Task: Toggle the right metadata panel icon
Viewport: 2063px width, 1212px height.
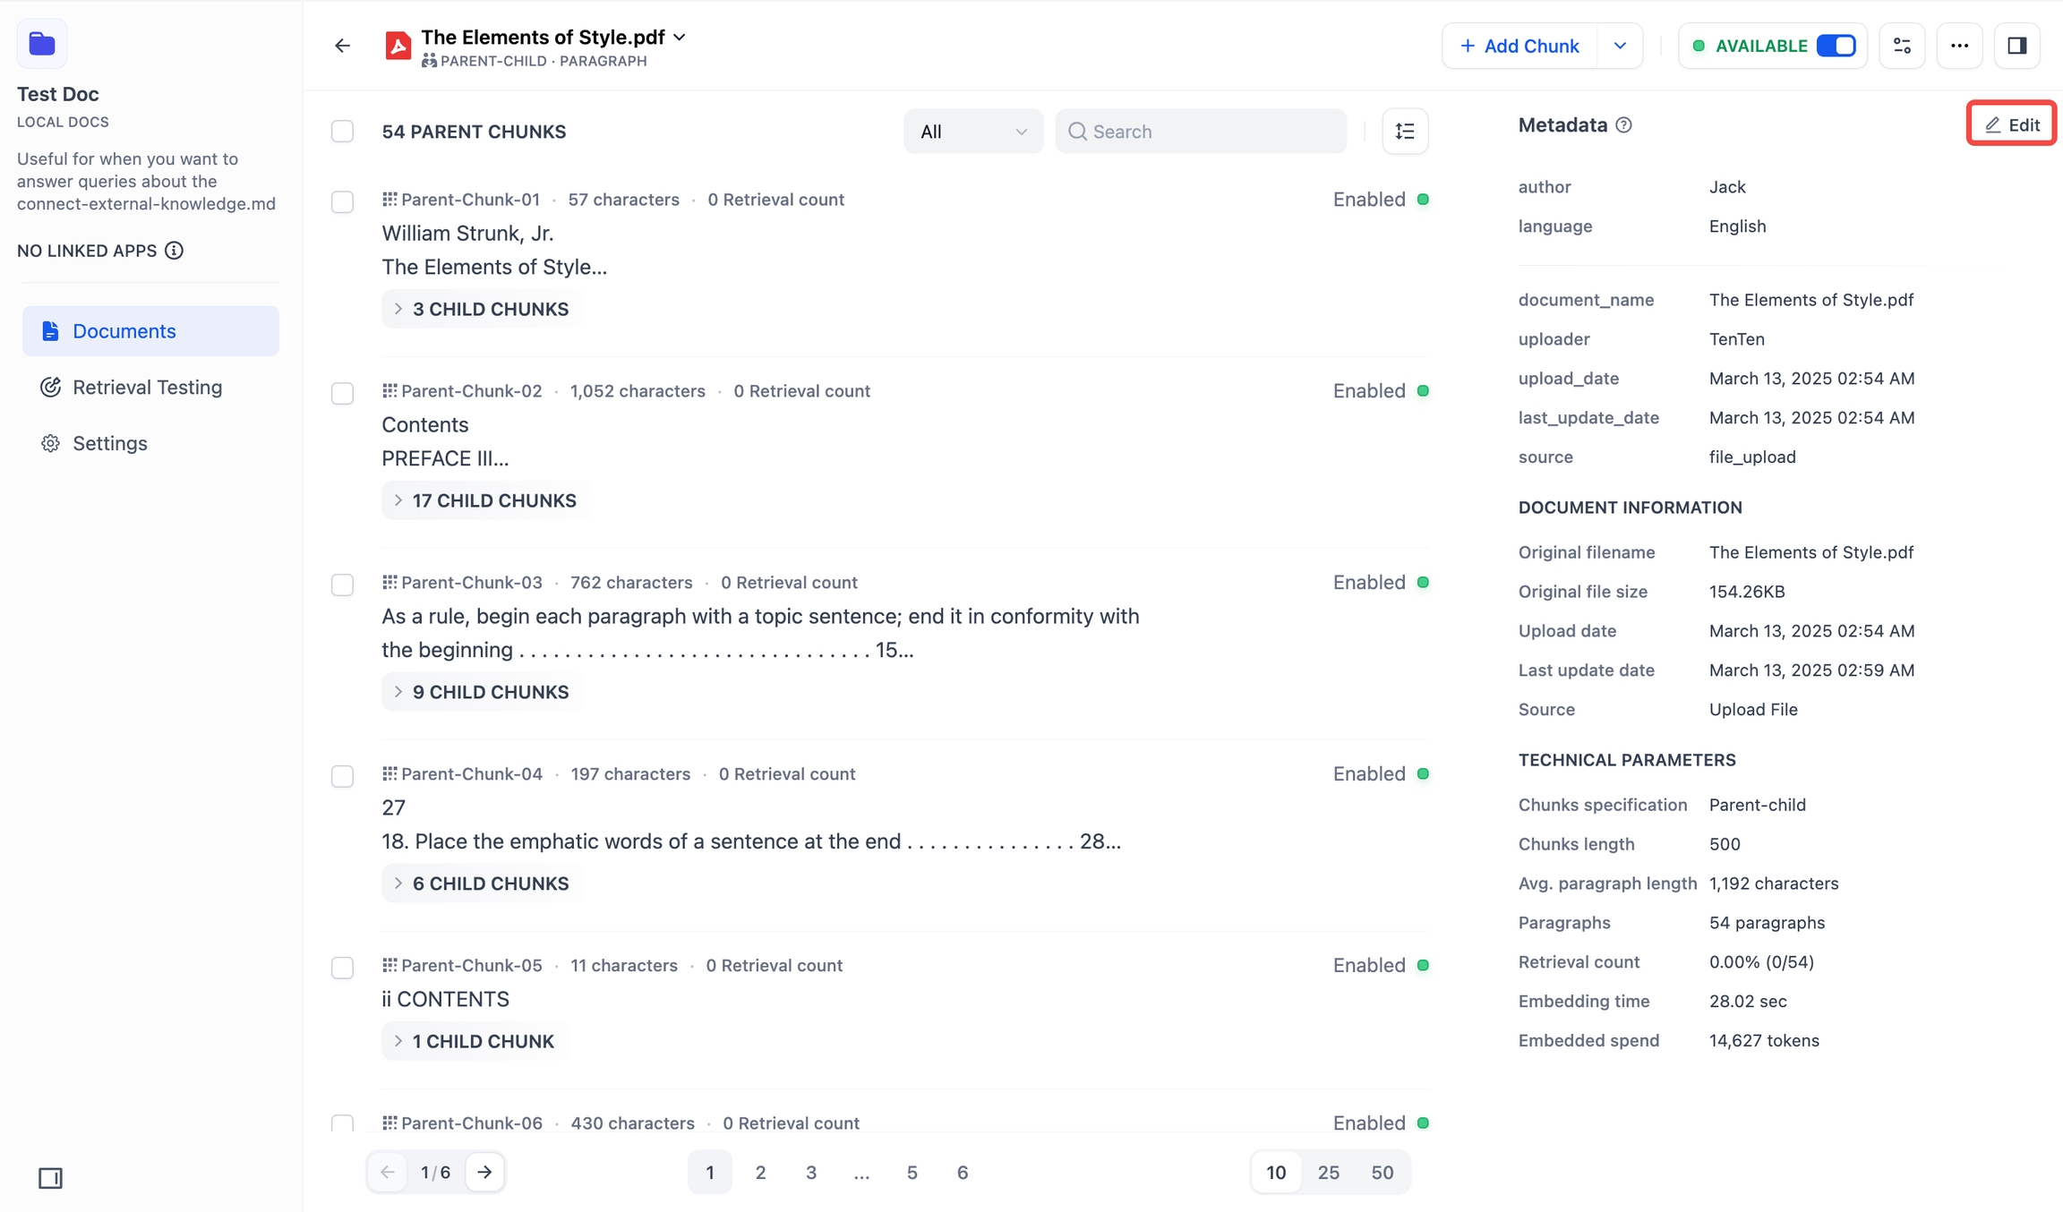Action: [x=2016, y=46]
